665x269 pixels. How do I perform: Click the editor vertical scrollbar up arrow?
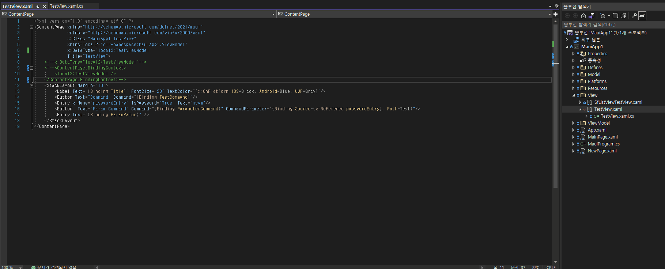556,21
